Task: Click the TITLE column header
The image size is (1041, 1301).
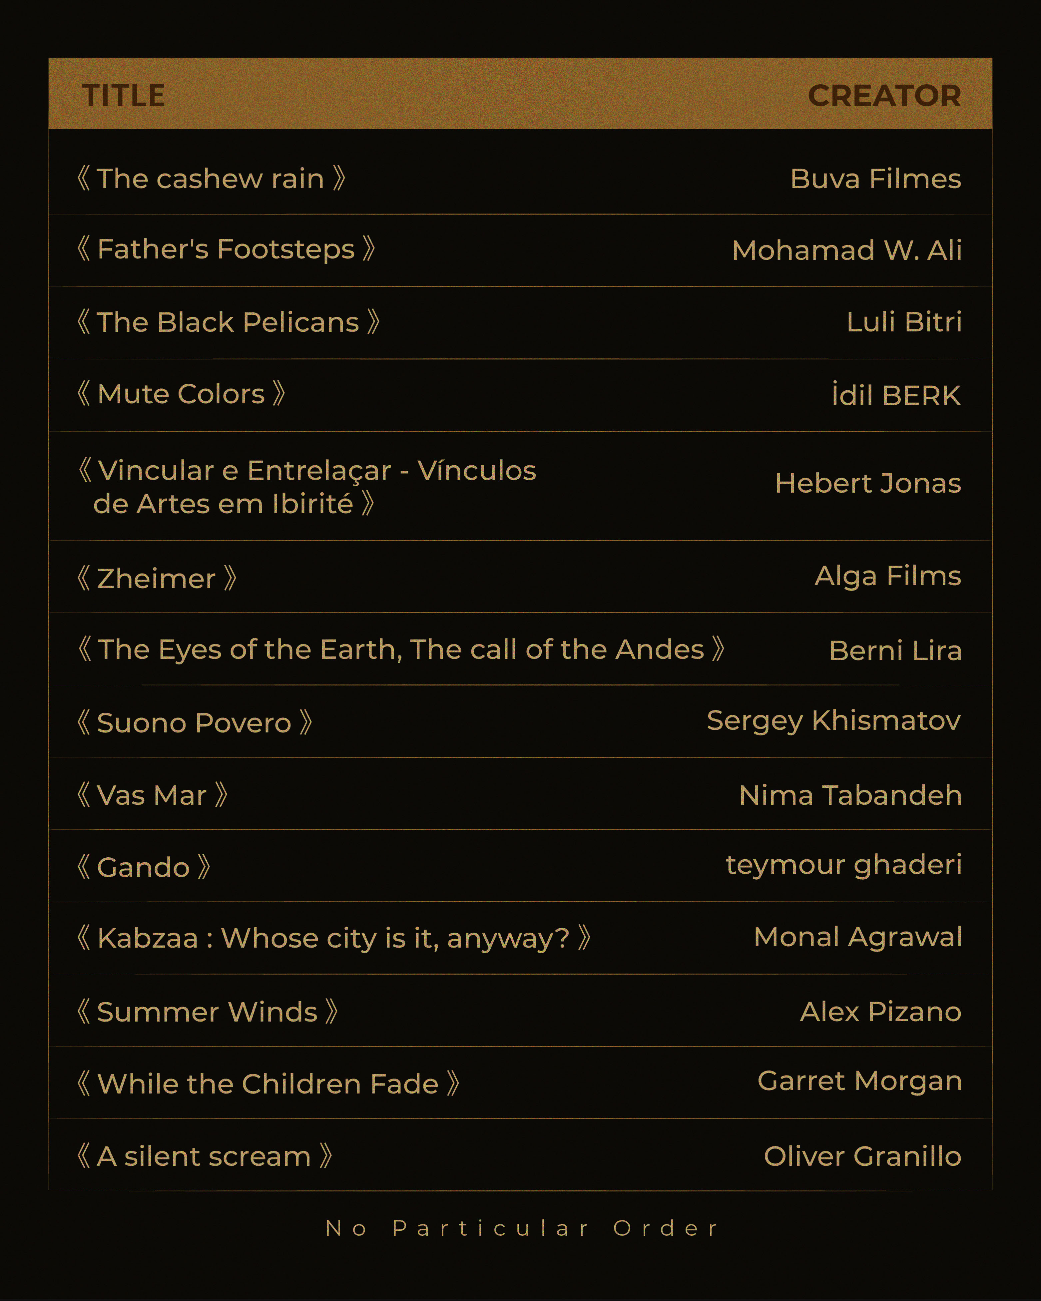Action: (123, 95)
